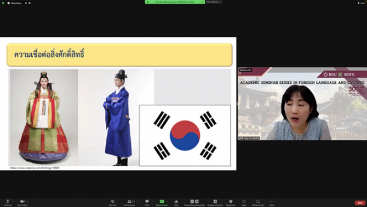The image size is (367, 207).
Task: Open the Polls icon
Action: (176, 202)
